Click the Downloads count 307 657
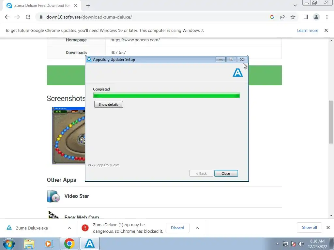Viewport: 334px width, 250px height. pos(118,52)
